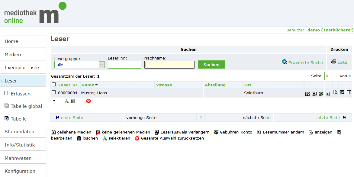Go to Mahnwesen in the sidebar

coord(18,158)
